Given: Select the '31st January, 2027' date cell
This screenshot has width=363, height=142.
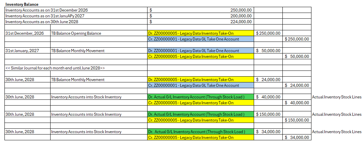Looking at the screenshot, I should (x=22, y=51).
